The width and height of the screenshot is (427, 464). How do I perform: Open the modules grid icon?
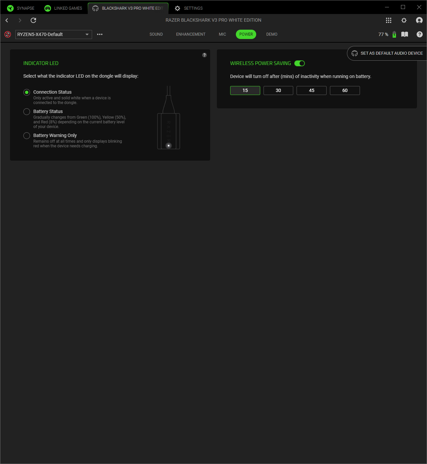(x=389, y=20)
